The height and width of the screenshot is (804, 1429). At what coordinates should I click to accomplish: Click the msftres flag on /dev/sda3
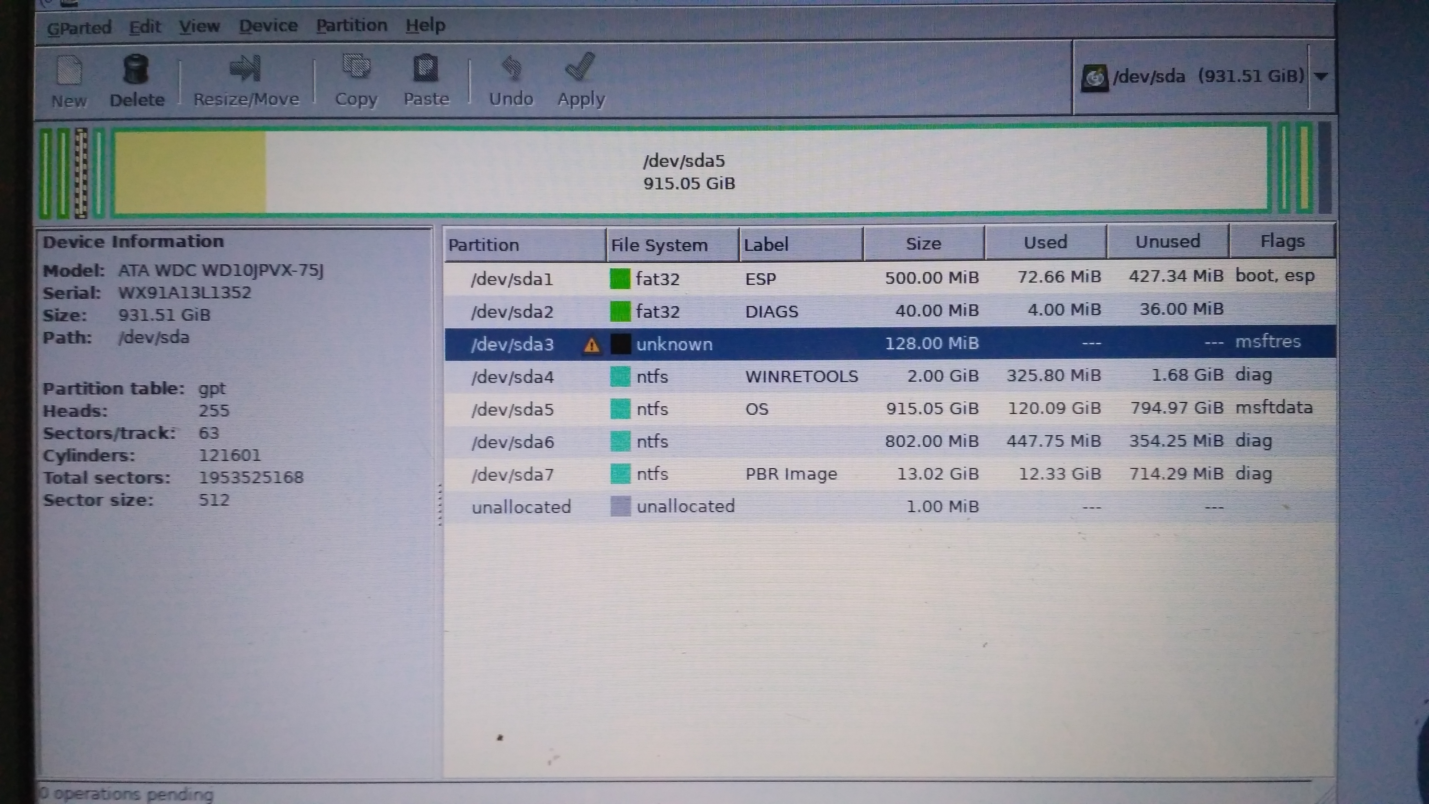coord(1268,341)
